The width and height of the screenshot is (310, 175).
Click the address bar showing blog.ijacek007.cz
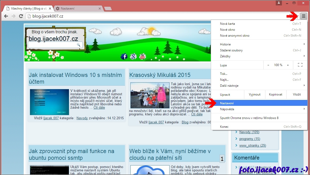155,16
